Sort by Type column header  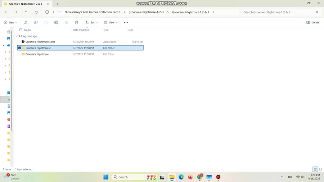(106, 30)
